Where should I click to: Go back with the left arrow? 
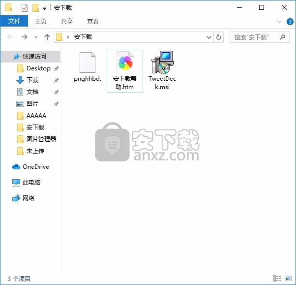click(10, 37)
